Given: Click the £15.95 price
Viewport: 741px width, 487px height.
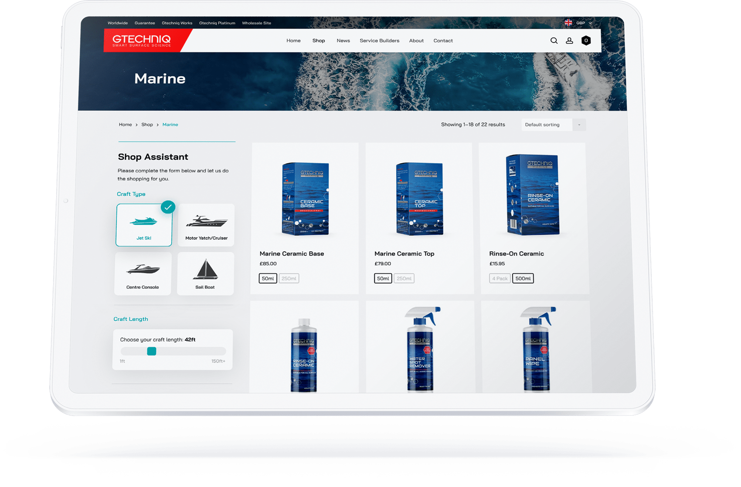Looking at the screenshot, I should point(497,264).
